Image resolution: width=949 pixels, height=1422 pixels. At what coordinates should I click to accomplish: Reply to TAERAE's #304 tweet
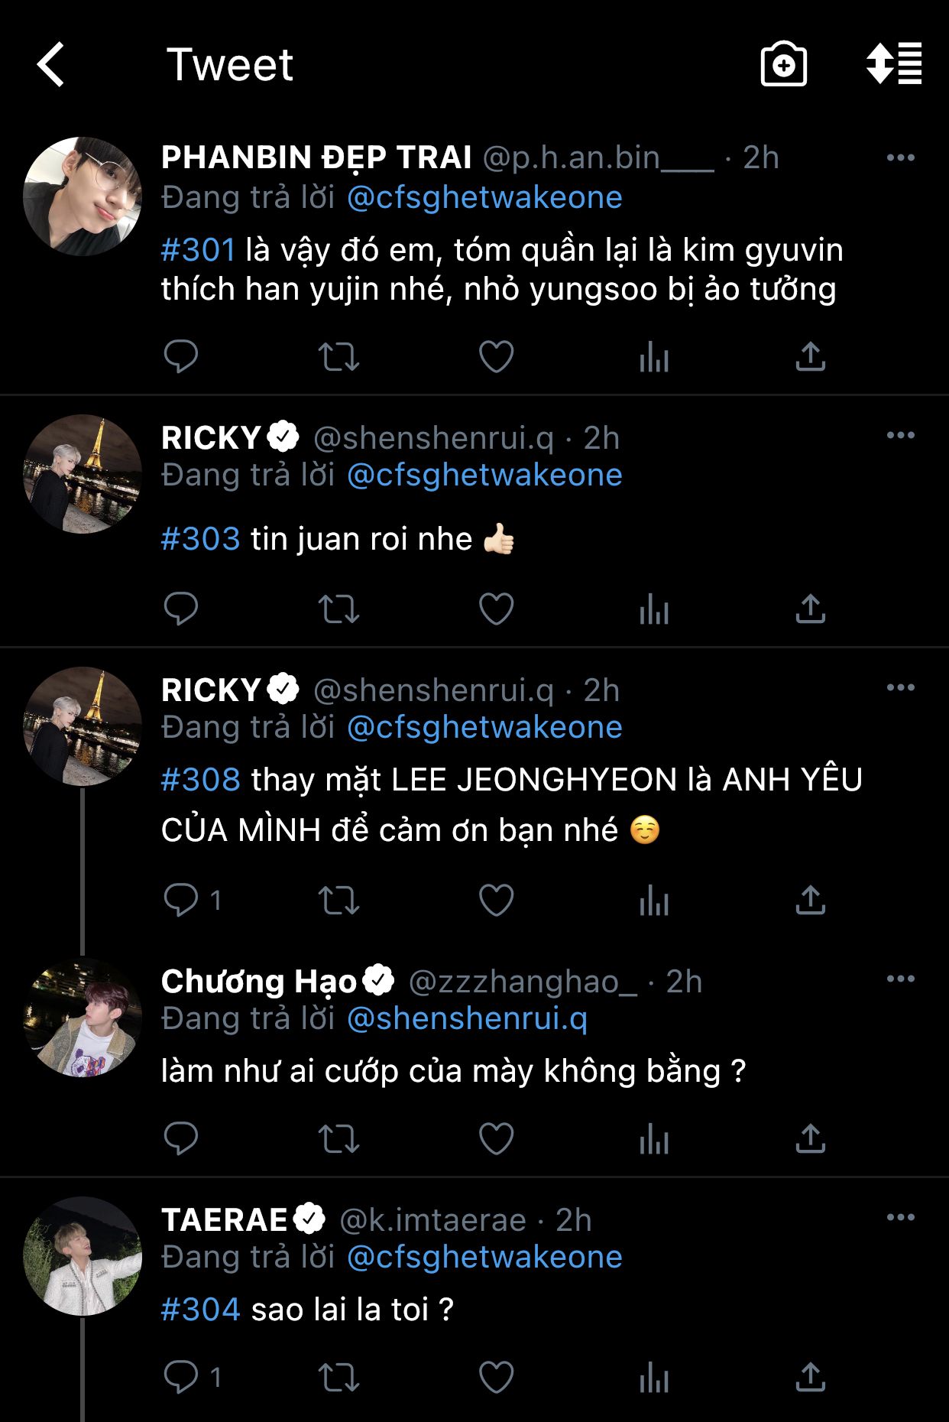point(181,1378)
